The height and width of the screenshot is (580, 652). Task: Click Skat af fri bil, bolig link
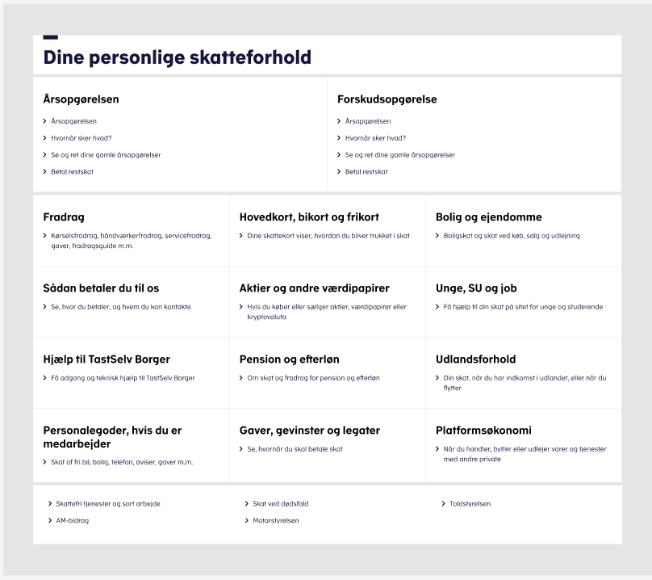coord(121,462)
